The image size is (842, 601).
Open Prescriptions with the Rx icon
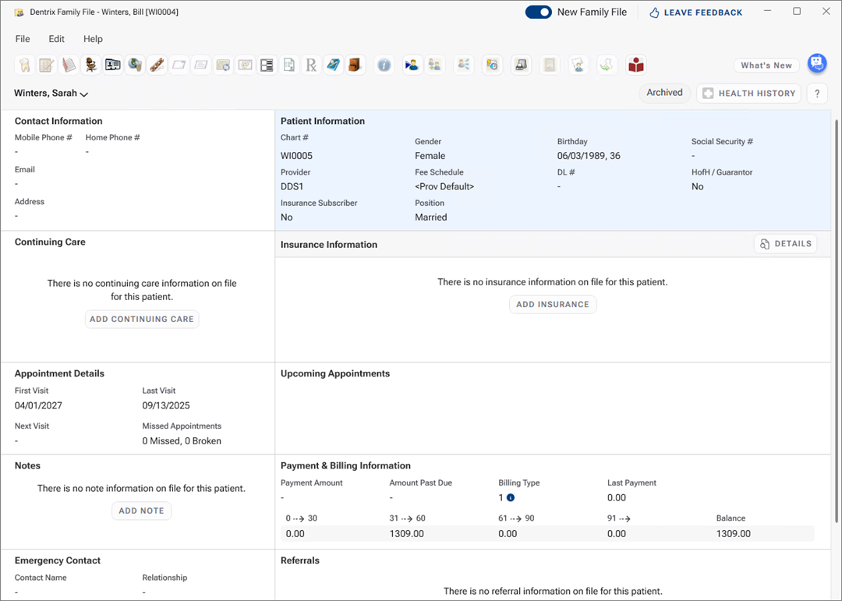pos(311,65)
